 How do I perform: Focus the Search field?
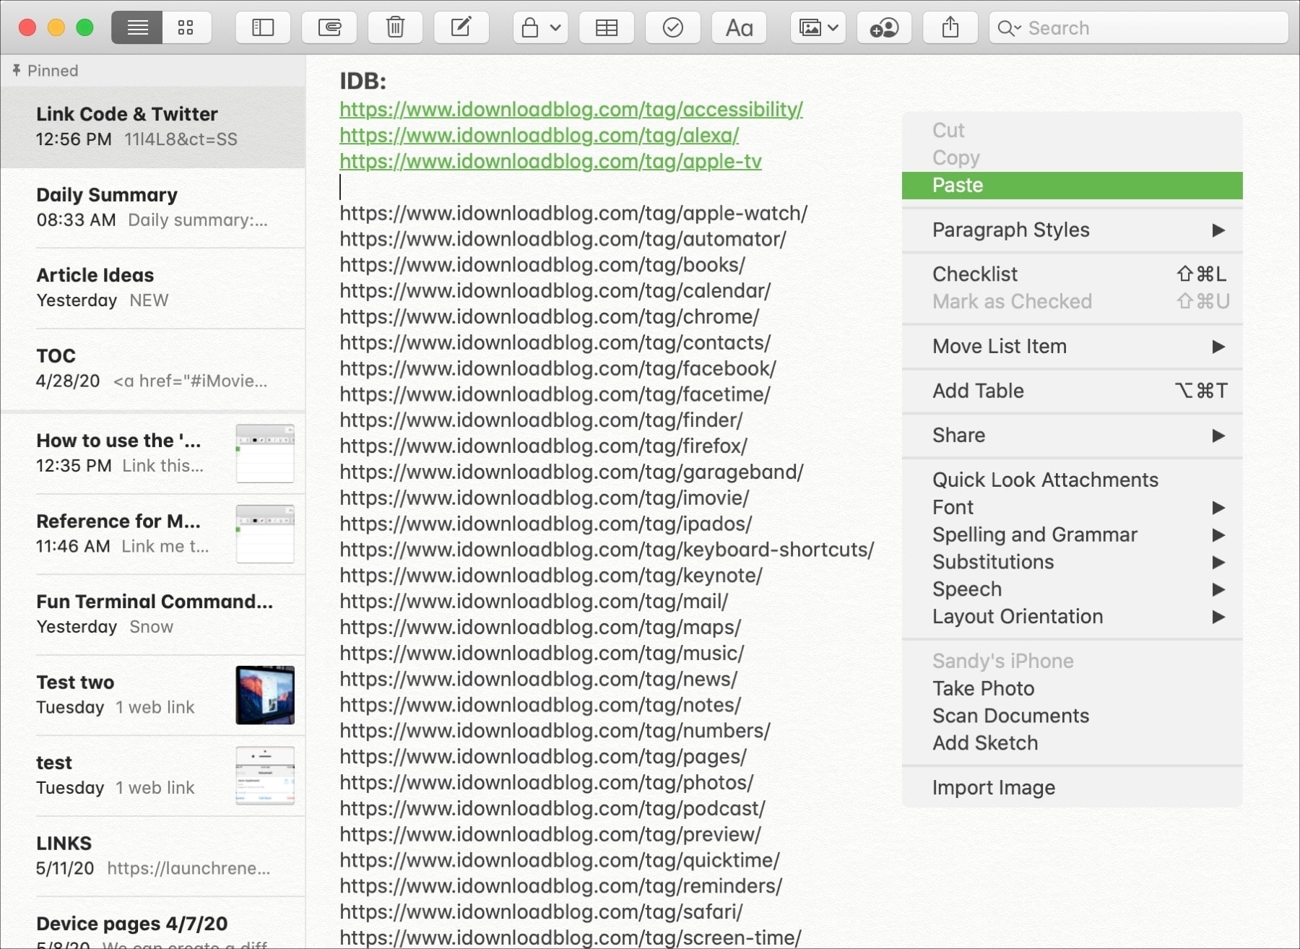[1138, 28]
